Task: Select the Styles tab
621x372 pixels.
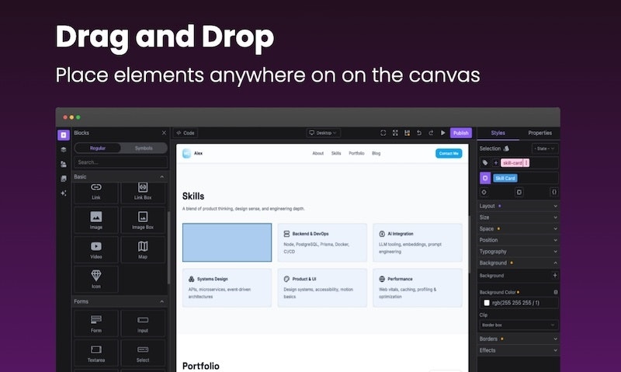Action: click(498, 133)
